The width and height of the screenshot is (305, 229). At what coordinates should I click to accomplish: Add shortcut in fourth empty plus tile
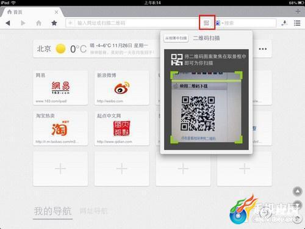tap(244, 169)
